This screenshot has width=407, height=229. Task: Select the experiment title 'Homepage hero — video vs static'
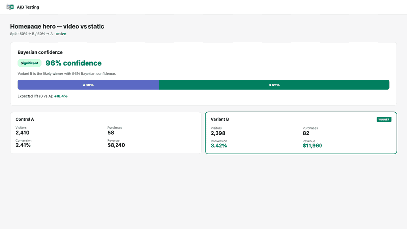(x=57, y=26)
